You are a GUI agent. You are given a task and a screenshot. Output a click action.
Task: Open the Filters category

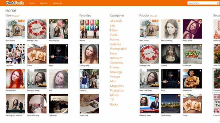pyautogui.click(x=114, y=30)
